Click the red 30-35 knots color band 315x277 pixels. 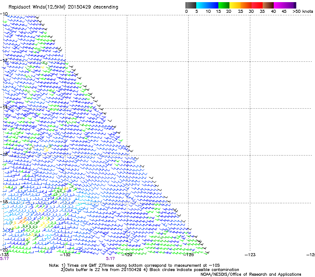(257, 5)
